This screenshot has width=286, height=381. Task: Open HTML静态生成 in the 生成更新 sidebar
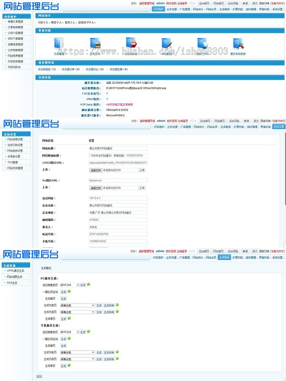coord(16,271)
